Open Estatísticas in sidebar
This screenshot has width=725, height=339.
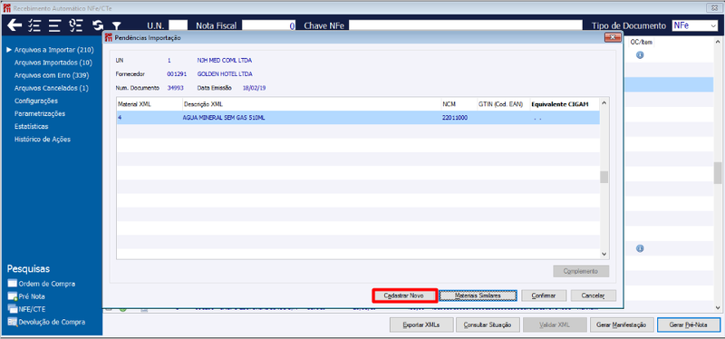[x=32, y=126]
